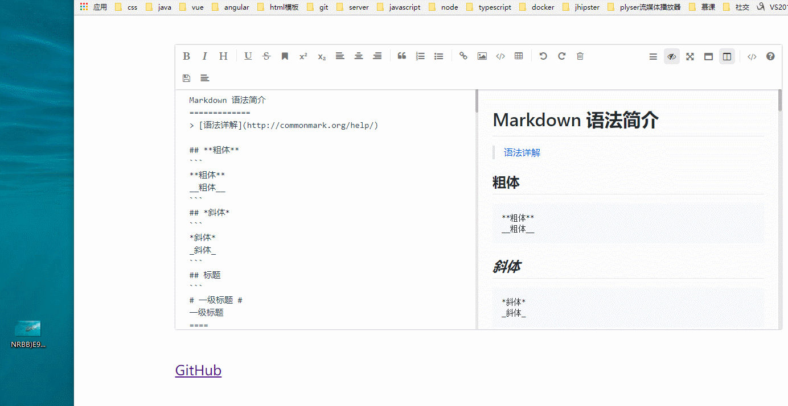Image resolution: width=788 pixels, height=406 pixels.
Task: Save the document with the floppy icon
Action: (x=186, y=78)
